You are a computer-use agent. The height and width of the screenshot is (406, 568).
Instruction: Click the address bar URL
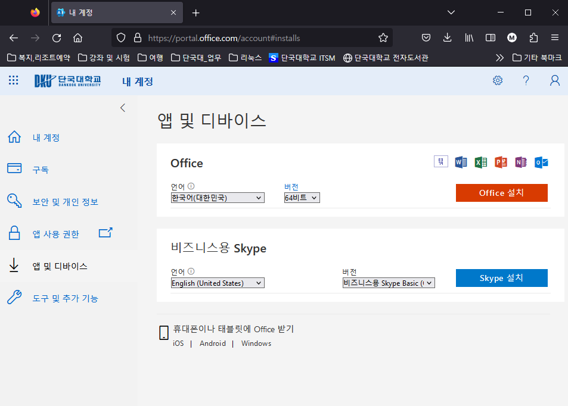(x=224, y=38)
